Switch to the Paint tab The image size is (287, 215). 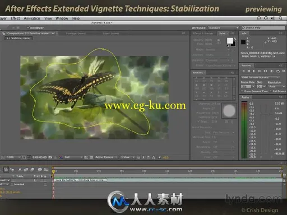coord(222,34)
